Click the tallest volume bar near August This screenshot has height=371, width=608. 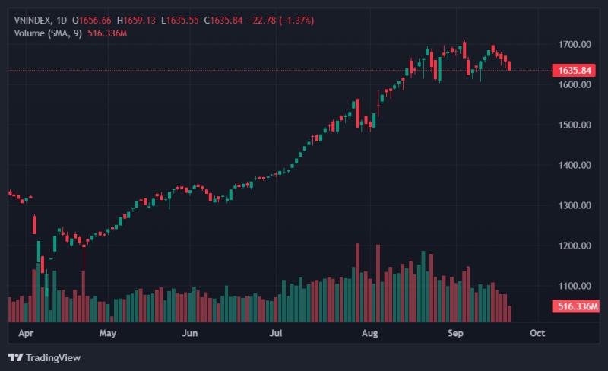tap(357, 283)
